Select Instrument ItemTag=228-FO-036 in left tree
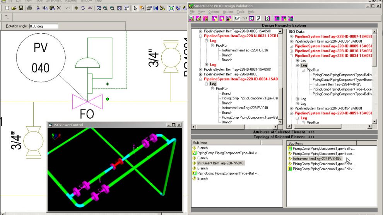This screenshot has height=215, width=383. coord(245,50)
